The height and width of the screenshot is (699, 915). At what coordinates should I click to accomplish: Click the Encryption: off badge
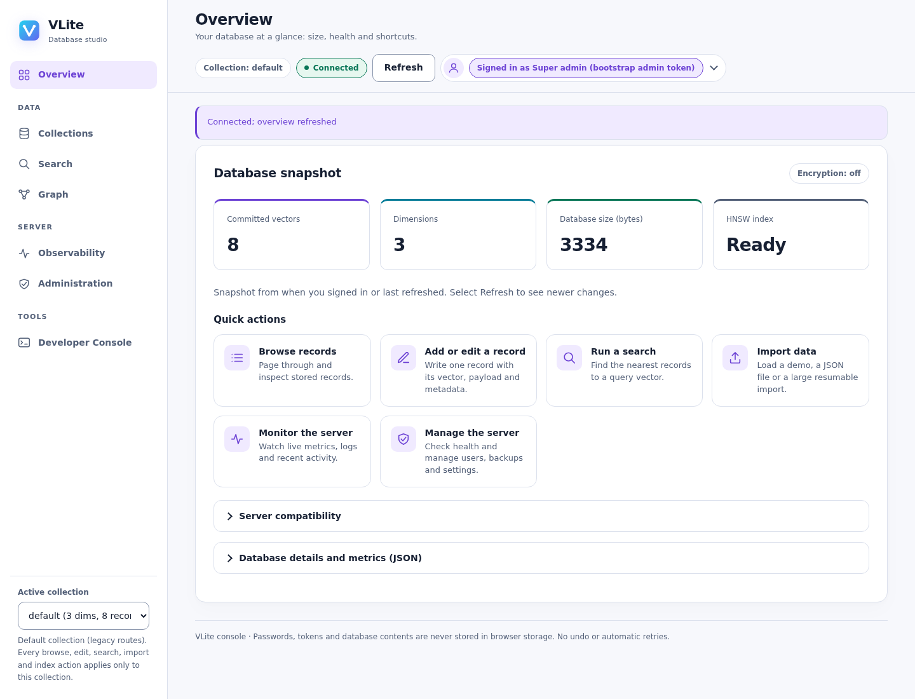click(829, 173)
